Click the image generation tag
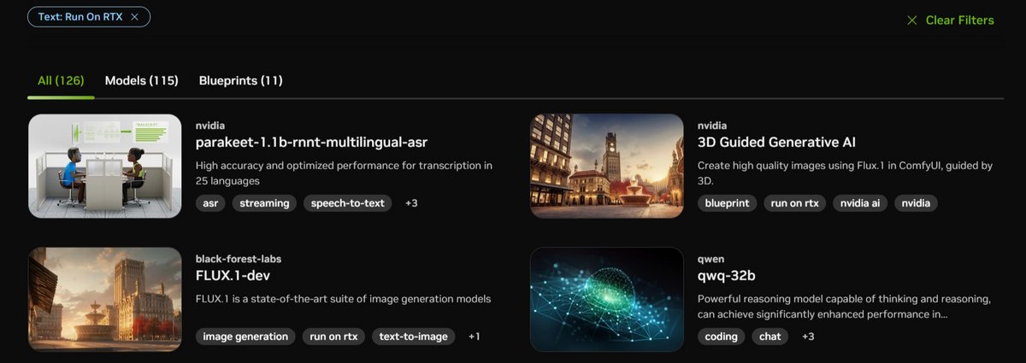Viewport: 1026px width, 363px height. [245, 337]
